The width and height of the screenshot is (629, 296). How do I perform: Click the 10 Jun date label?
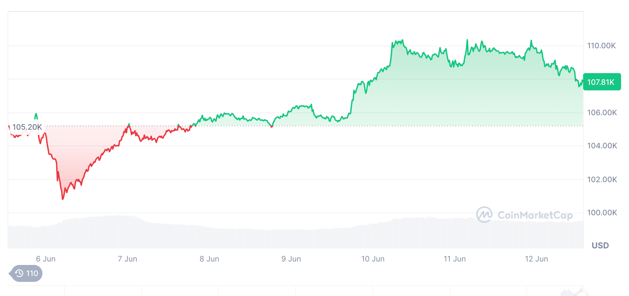[373, 259]
